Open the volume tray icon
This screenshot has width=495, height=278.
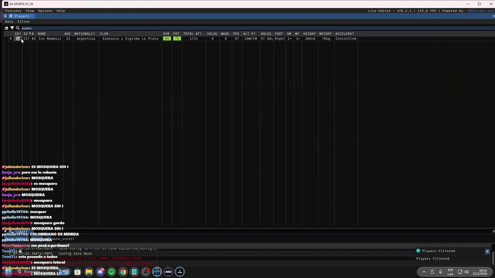(x=466, y=272)
